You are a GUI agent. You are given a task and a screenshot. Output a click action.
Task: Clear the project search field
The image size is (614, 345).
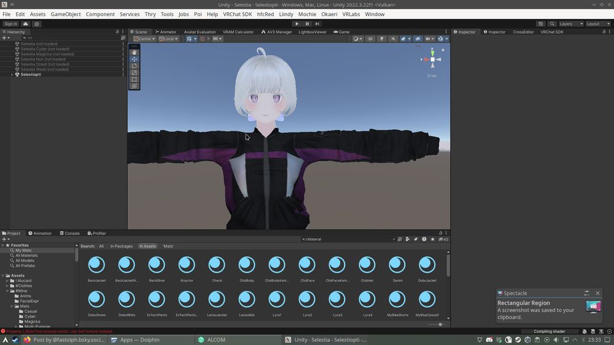click(x=394, y=239)
